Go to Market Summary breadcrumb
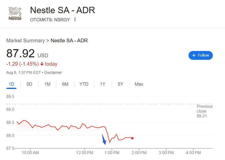 26,41
